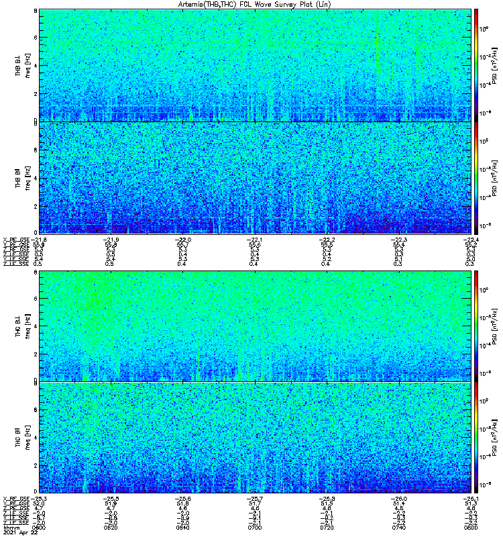Click the '10^-4' tick on the THC B⊥ color bar

click(484, 346)
